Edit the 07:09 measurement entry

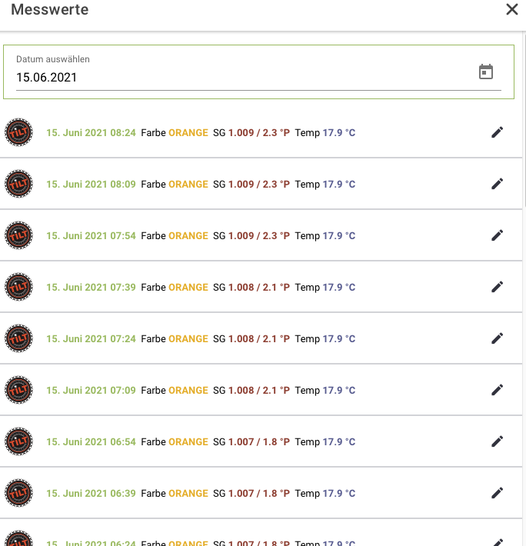tap(498, 390)
